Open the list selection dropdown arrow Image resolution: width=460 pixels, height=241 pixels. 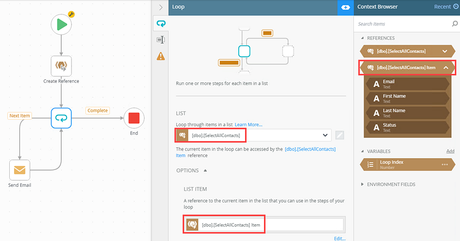[325, 135]
